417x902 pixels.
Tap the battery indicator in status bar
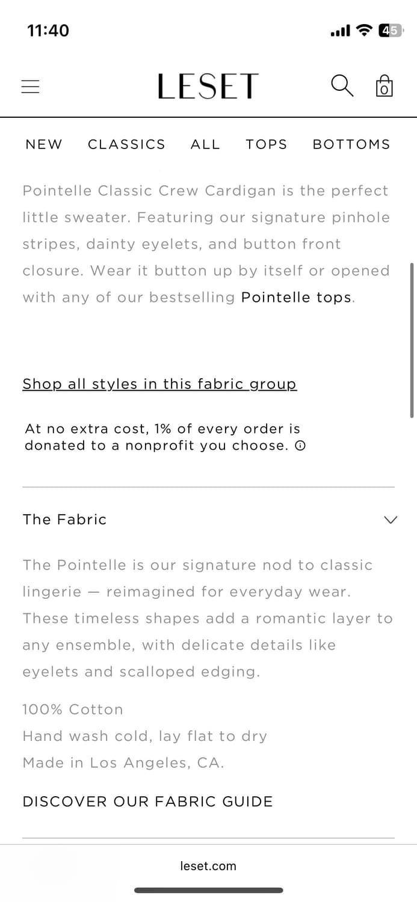[391, 30]
